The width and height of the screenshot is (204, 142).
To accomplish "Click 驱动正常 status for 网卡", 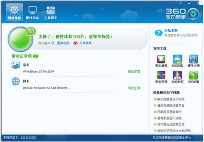I will pyautogui.click(x=134, y=88).
